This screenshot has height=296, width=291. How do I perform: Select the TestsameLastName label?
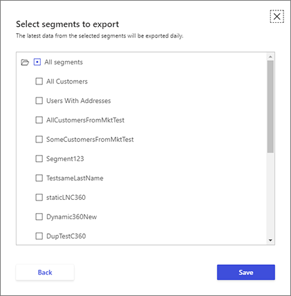[x=75, y=178]
